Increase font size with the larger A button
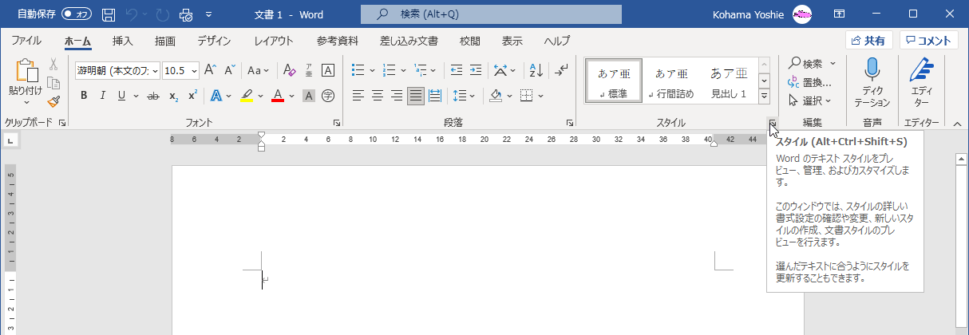Viewport: 969px width, 335px height. (210, 70)
